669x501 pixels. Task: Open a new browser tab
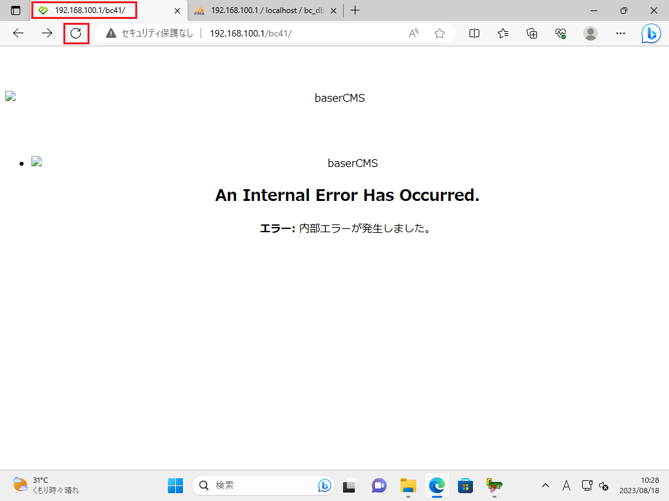[355, 10]
